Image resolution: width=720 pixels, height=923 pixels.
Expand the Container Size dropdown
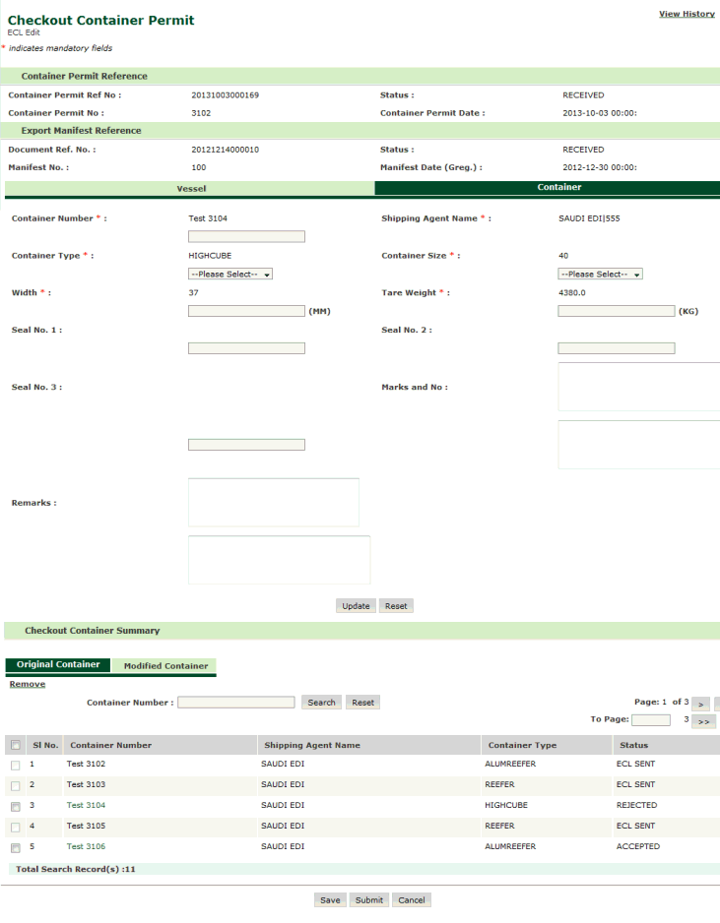pos(600,275)
